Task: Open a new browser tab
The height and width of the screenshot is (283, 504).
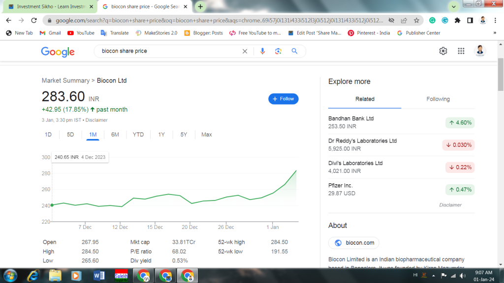Action: point(200,6)
